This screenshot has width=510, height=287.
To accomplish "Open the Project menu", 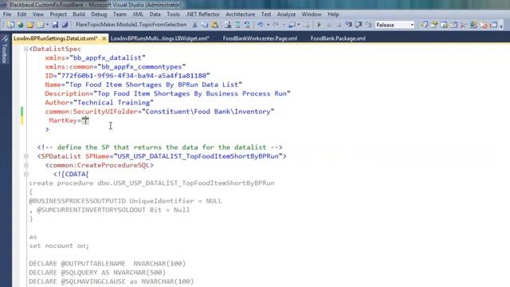I will 58,14.
